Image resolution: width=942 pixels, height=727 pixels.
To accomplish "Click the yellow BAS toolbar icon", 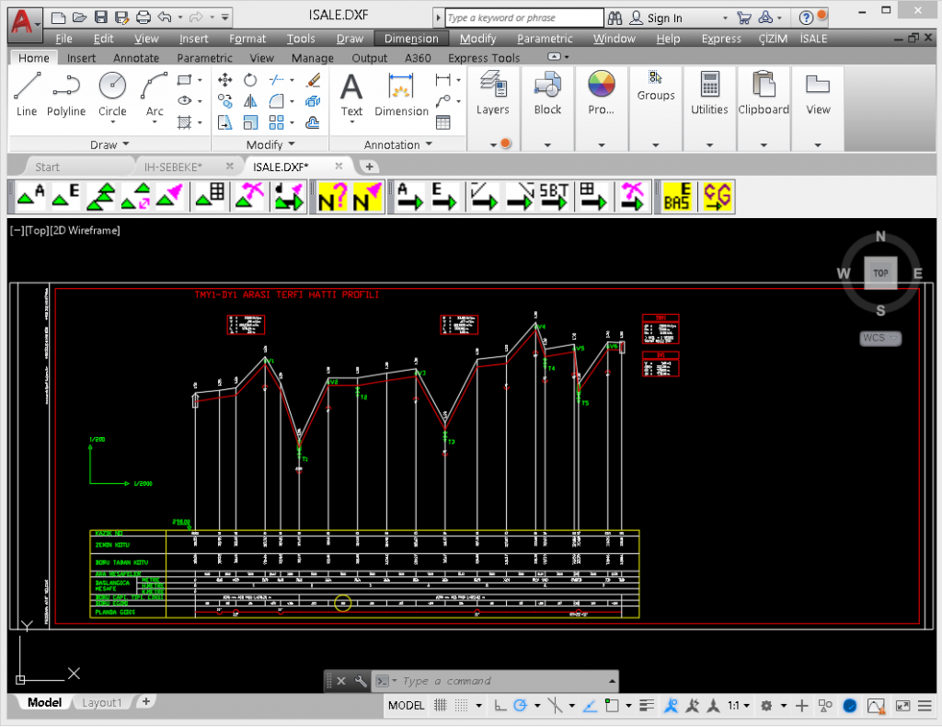I will click(677, 196).
